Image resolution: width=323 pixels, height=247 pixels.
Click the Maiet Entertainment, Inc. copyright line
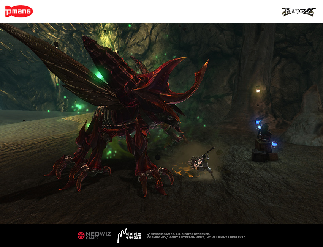pos(196,238)
